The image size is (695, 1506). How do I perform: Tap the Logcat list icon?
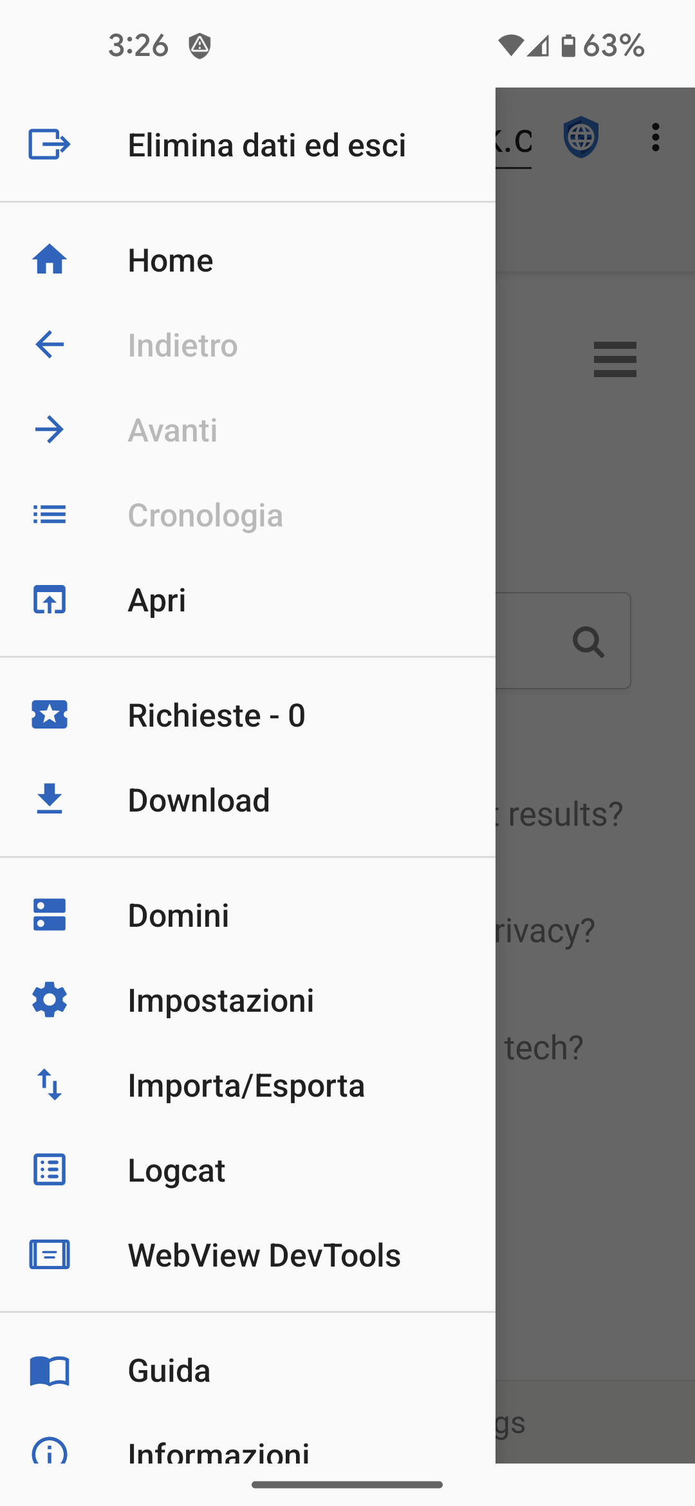(50, 1170)
